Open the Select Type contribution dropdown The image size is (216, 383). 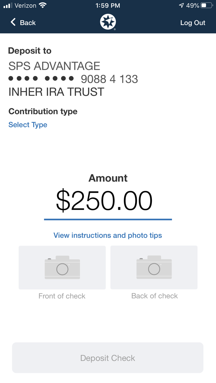click(x=28, y=125)
